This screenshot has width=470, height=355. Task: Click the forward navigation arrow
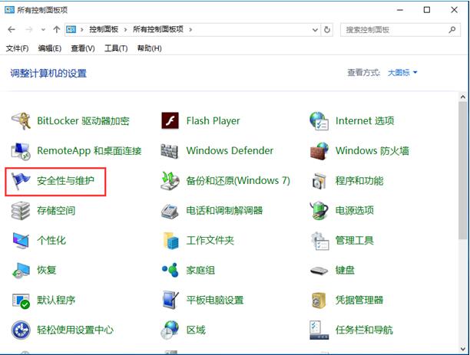tap(29, 30)
